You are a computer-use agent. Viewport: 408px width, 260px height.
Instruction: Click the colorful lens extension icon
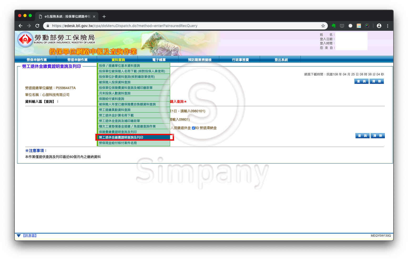(367, 26)
